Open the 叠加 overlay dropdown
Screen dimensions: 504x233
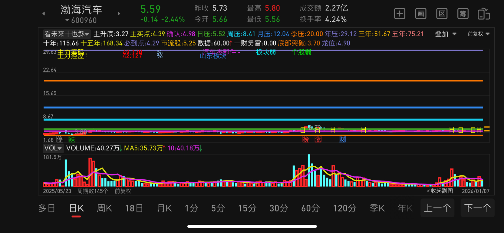click(446, 34)
